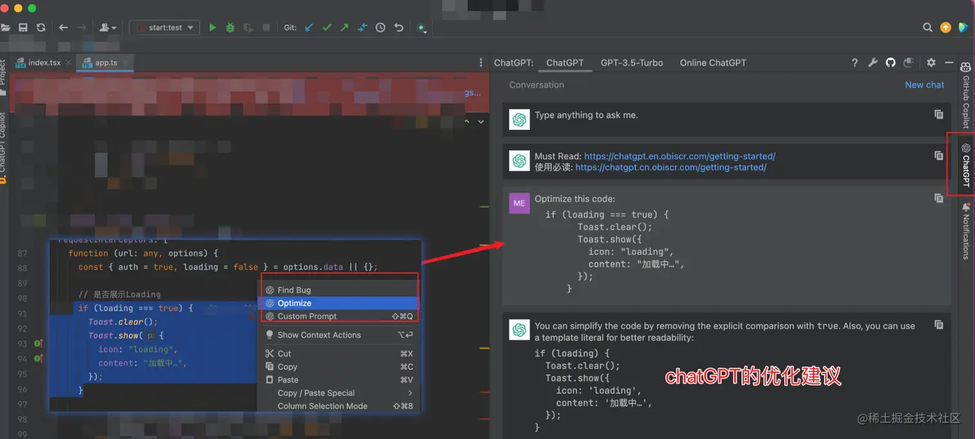975x439 pixels.
Task: Click the Run with Coverage icon
Action: point(248,28)
